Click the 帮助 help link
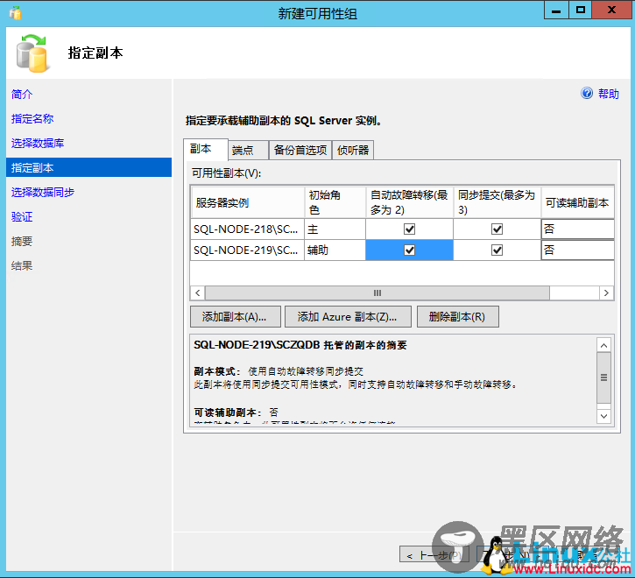Screen dimensions: 635x578 608,94
